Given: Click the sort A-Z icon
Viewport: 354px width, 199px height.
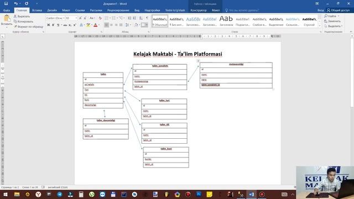Looking at the screenshot, I should (141, 18).
